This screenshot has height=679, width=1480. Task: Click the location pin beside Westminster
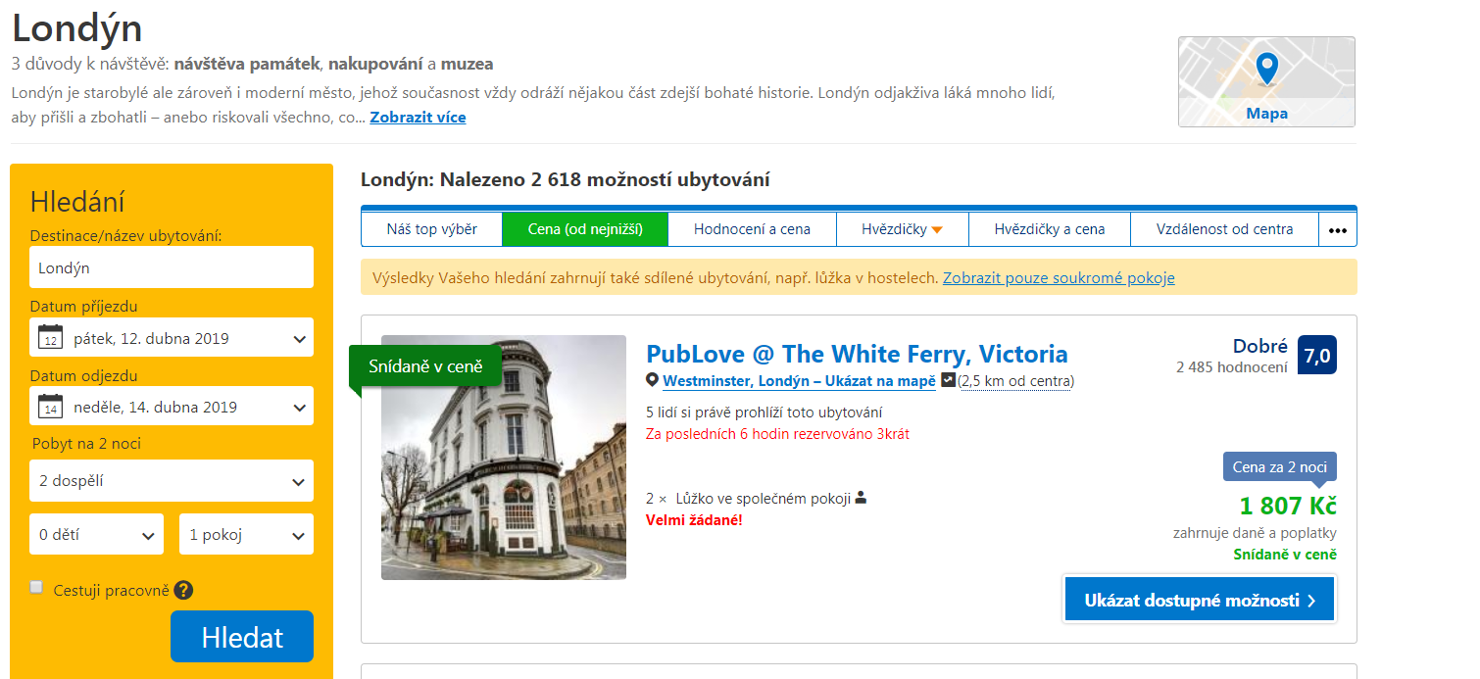[x=652, y=380]
